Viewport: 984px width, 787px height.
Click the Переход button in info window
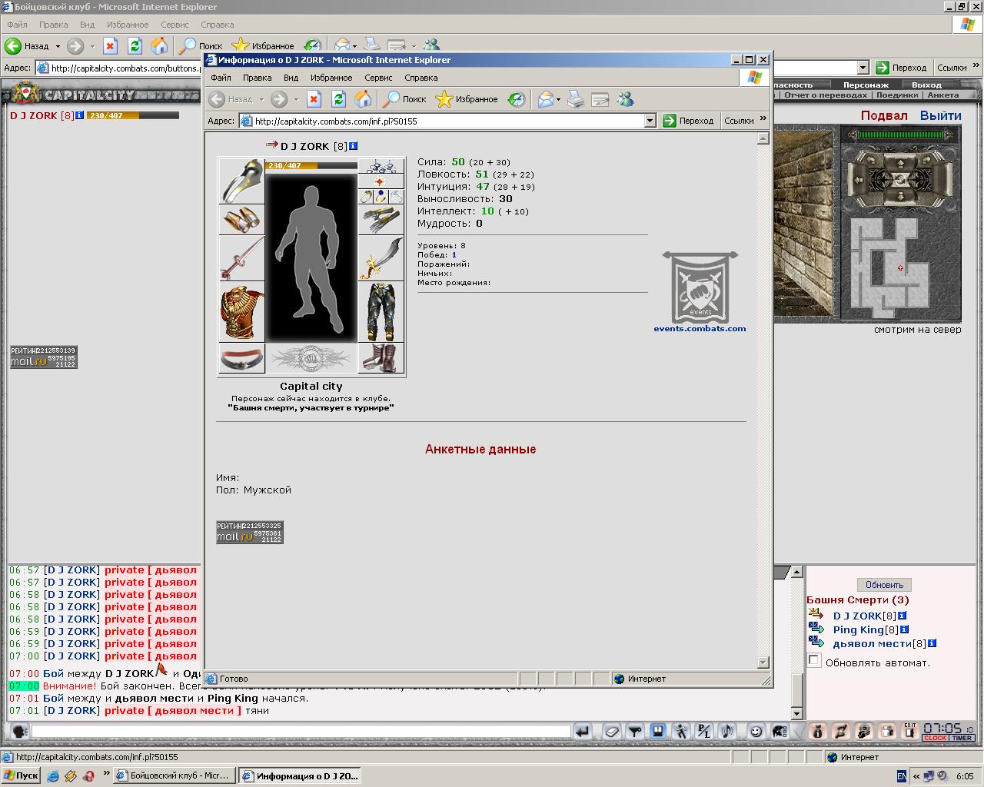tap(690, 121)
